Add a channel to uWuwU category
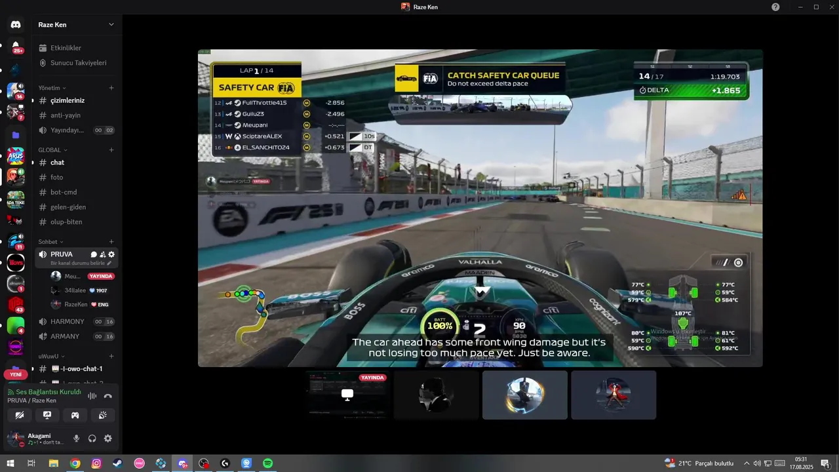 pos(111,356)
